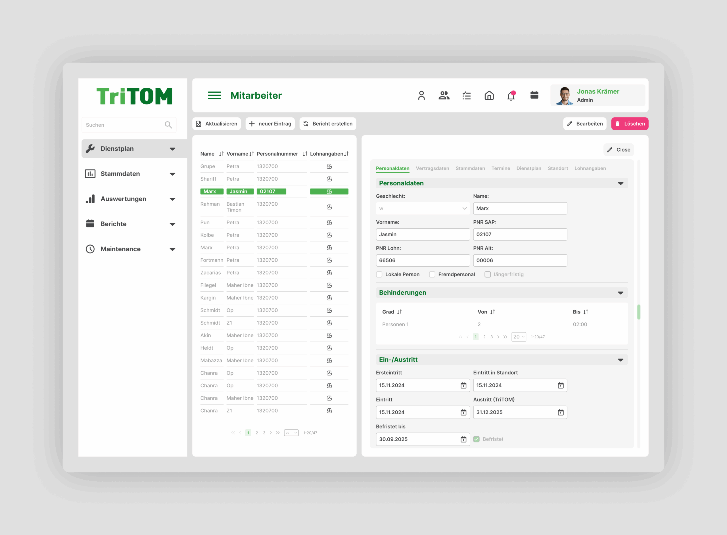Screen dimensions: 727x535
Task: Open the hamburger menu icon
Action: pos(214,95)
